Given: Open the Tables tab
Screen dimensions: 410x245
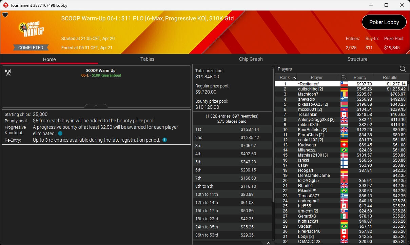Looking at the screenshot, I should pyautogui.click(x=147, y=59).
